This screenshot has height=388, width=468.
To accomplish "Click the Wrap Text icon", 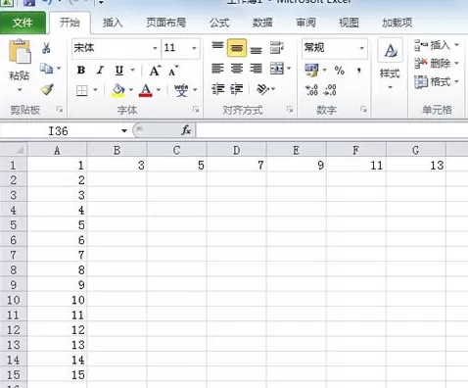I will [x=277, y=48].
